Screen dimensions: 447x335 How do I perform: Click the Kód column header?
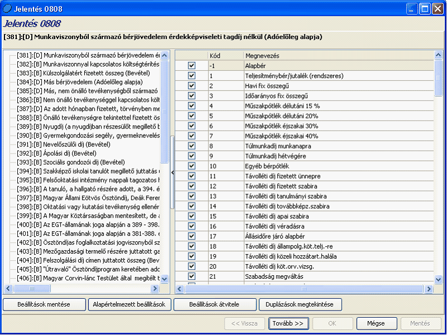point(226,55)
